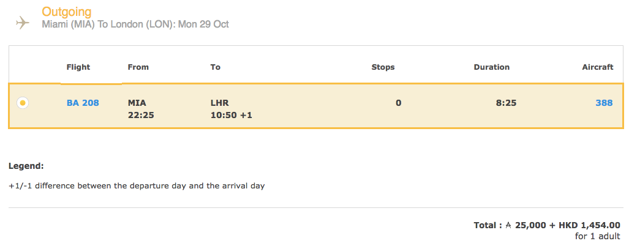629x249 pixels.
Task: Click the From column header
Action: pos(138,67)
